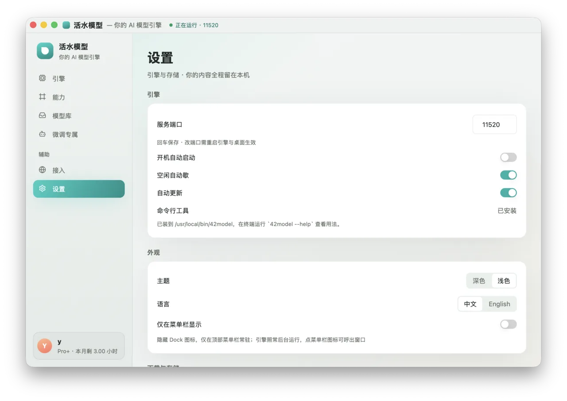Screen dimensions: 567x401
Task: Select the 浅色 theme option
Action: (x=504, y=281)
